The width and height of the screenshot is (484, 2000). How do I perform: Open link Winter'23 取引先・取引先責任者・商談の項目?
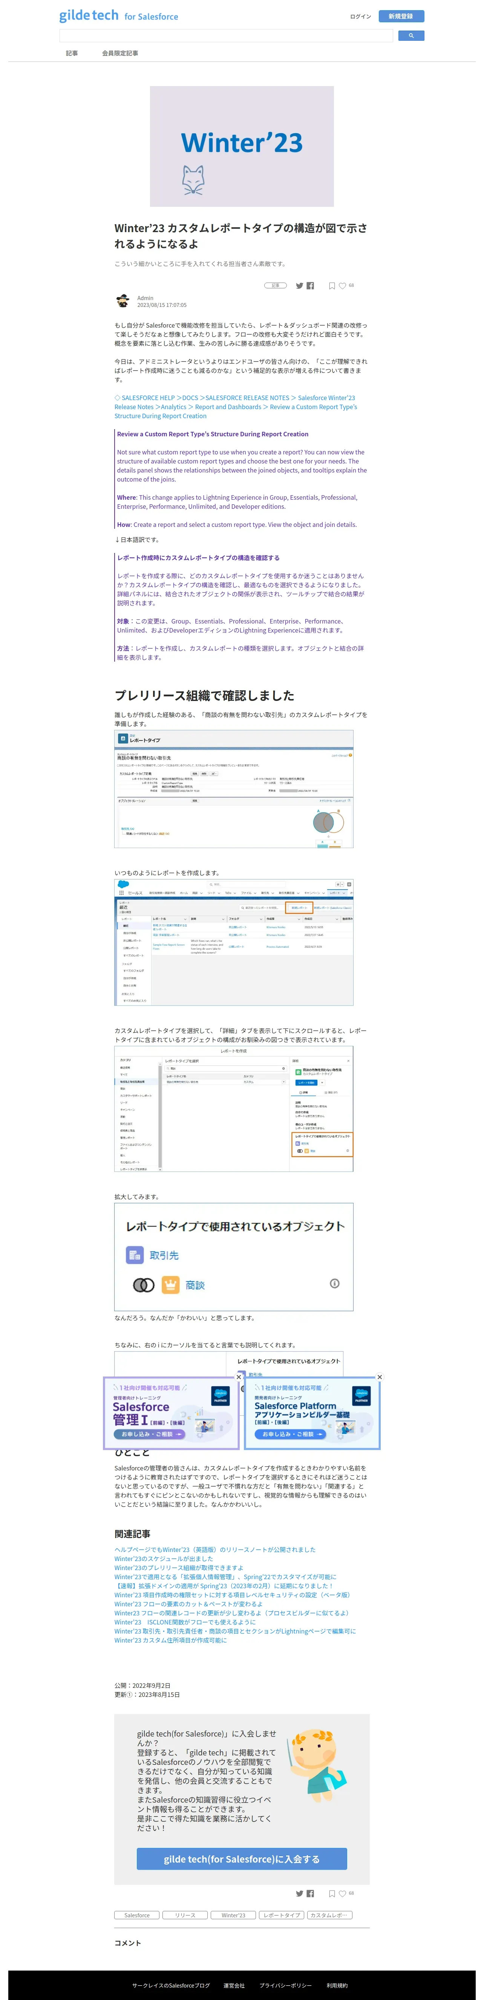pos(235,1631)
